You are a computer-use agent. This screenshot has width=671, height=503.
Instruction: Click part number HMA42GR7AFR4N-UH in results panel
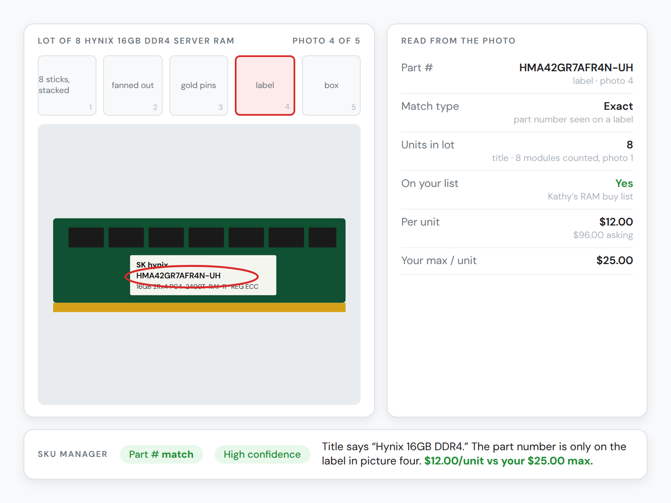[x=576, y=67]
